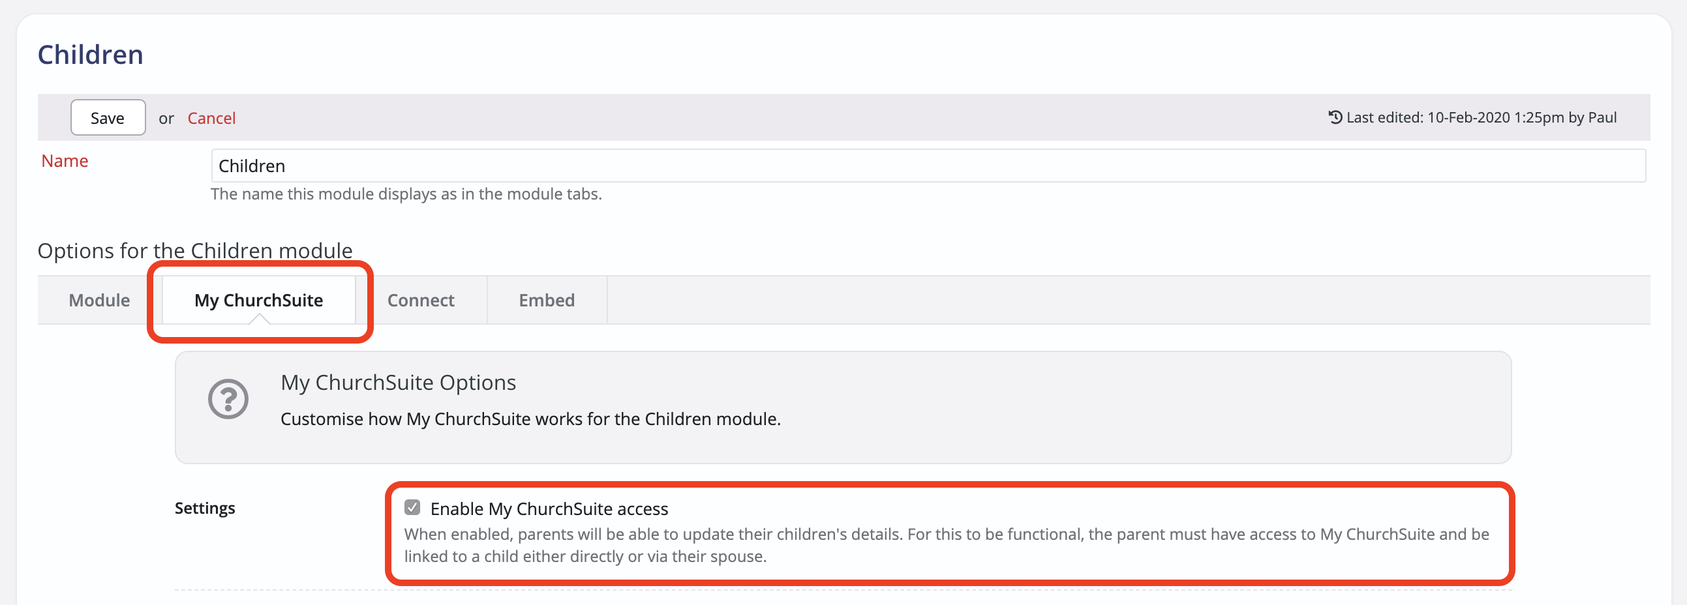Image resolution: width=1687 pixels, height=605 pixels.
Task: Switch to the Module tab
Action: (99, 300)
